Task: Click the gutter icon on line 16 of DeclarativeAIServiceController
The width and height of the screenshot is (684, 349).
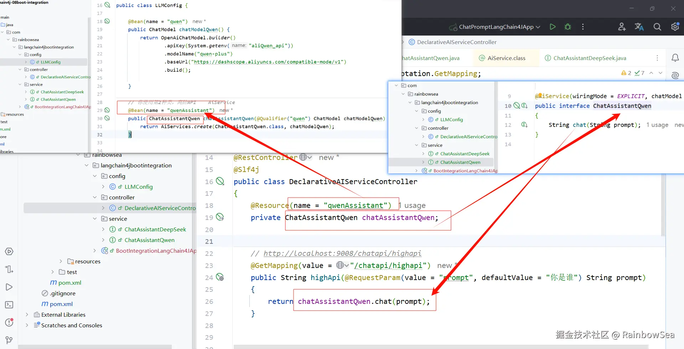Action: click(220, 181)
